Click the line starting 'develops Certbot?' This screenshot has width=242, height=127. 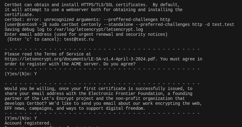(x=103, y=104)
